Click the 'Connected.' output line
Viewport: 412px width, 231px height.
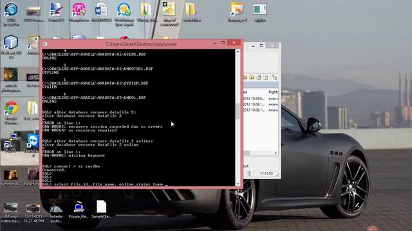coord(54,170)
